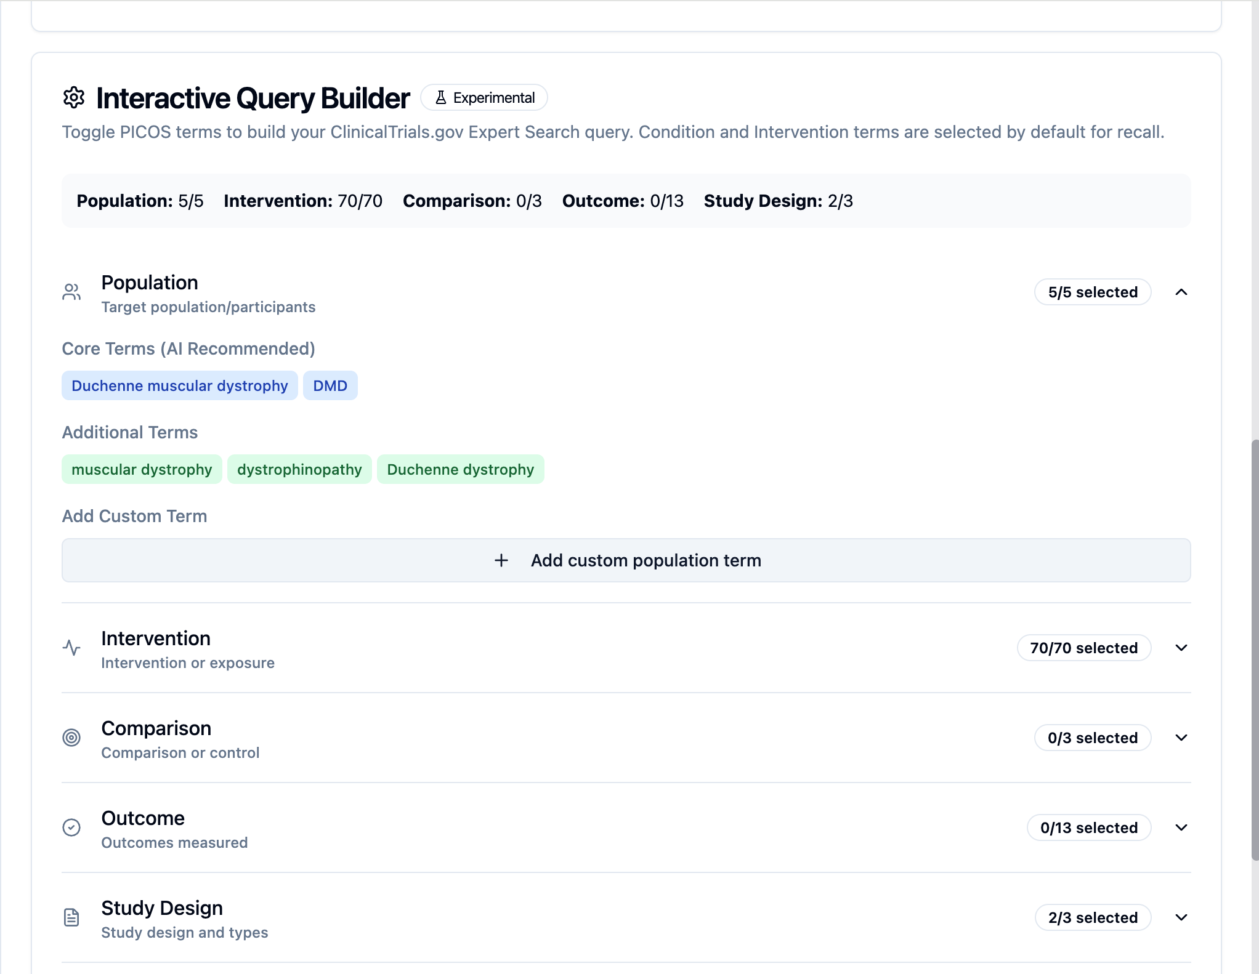Click the plus icon for custom term
1259x974 pixels.
[501, 560]
